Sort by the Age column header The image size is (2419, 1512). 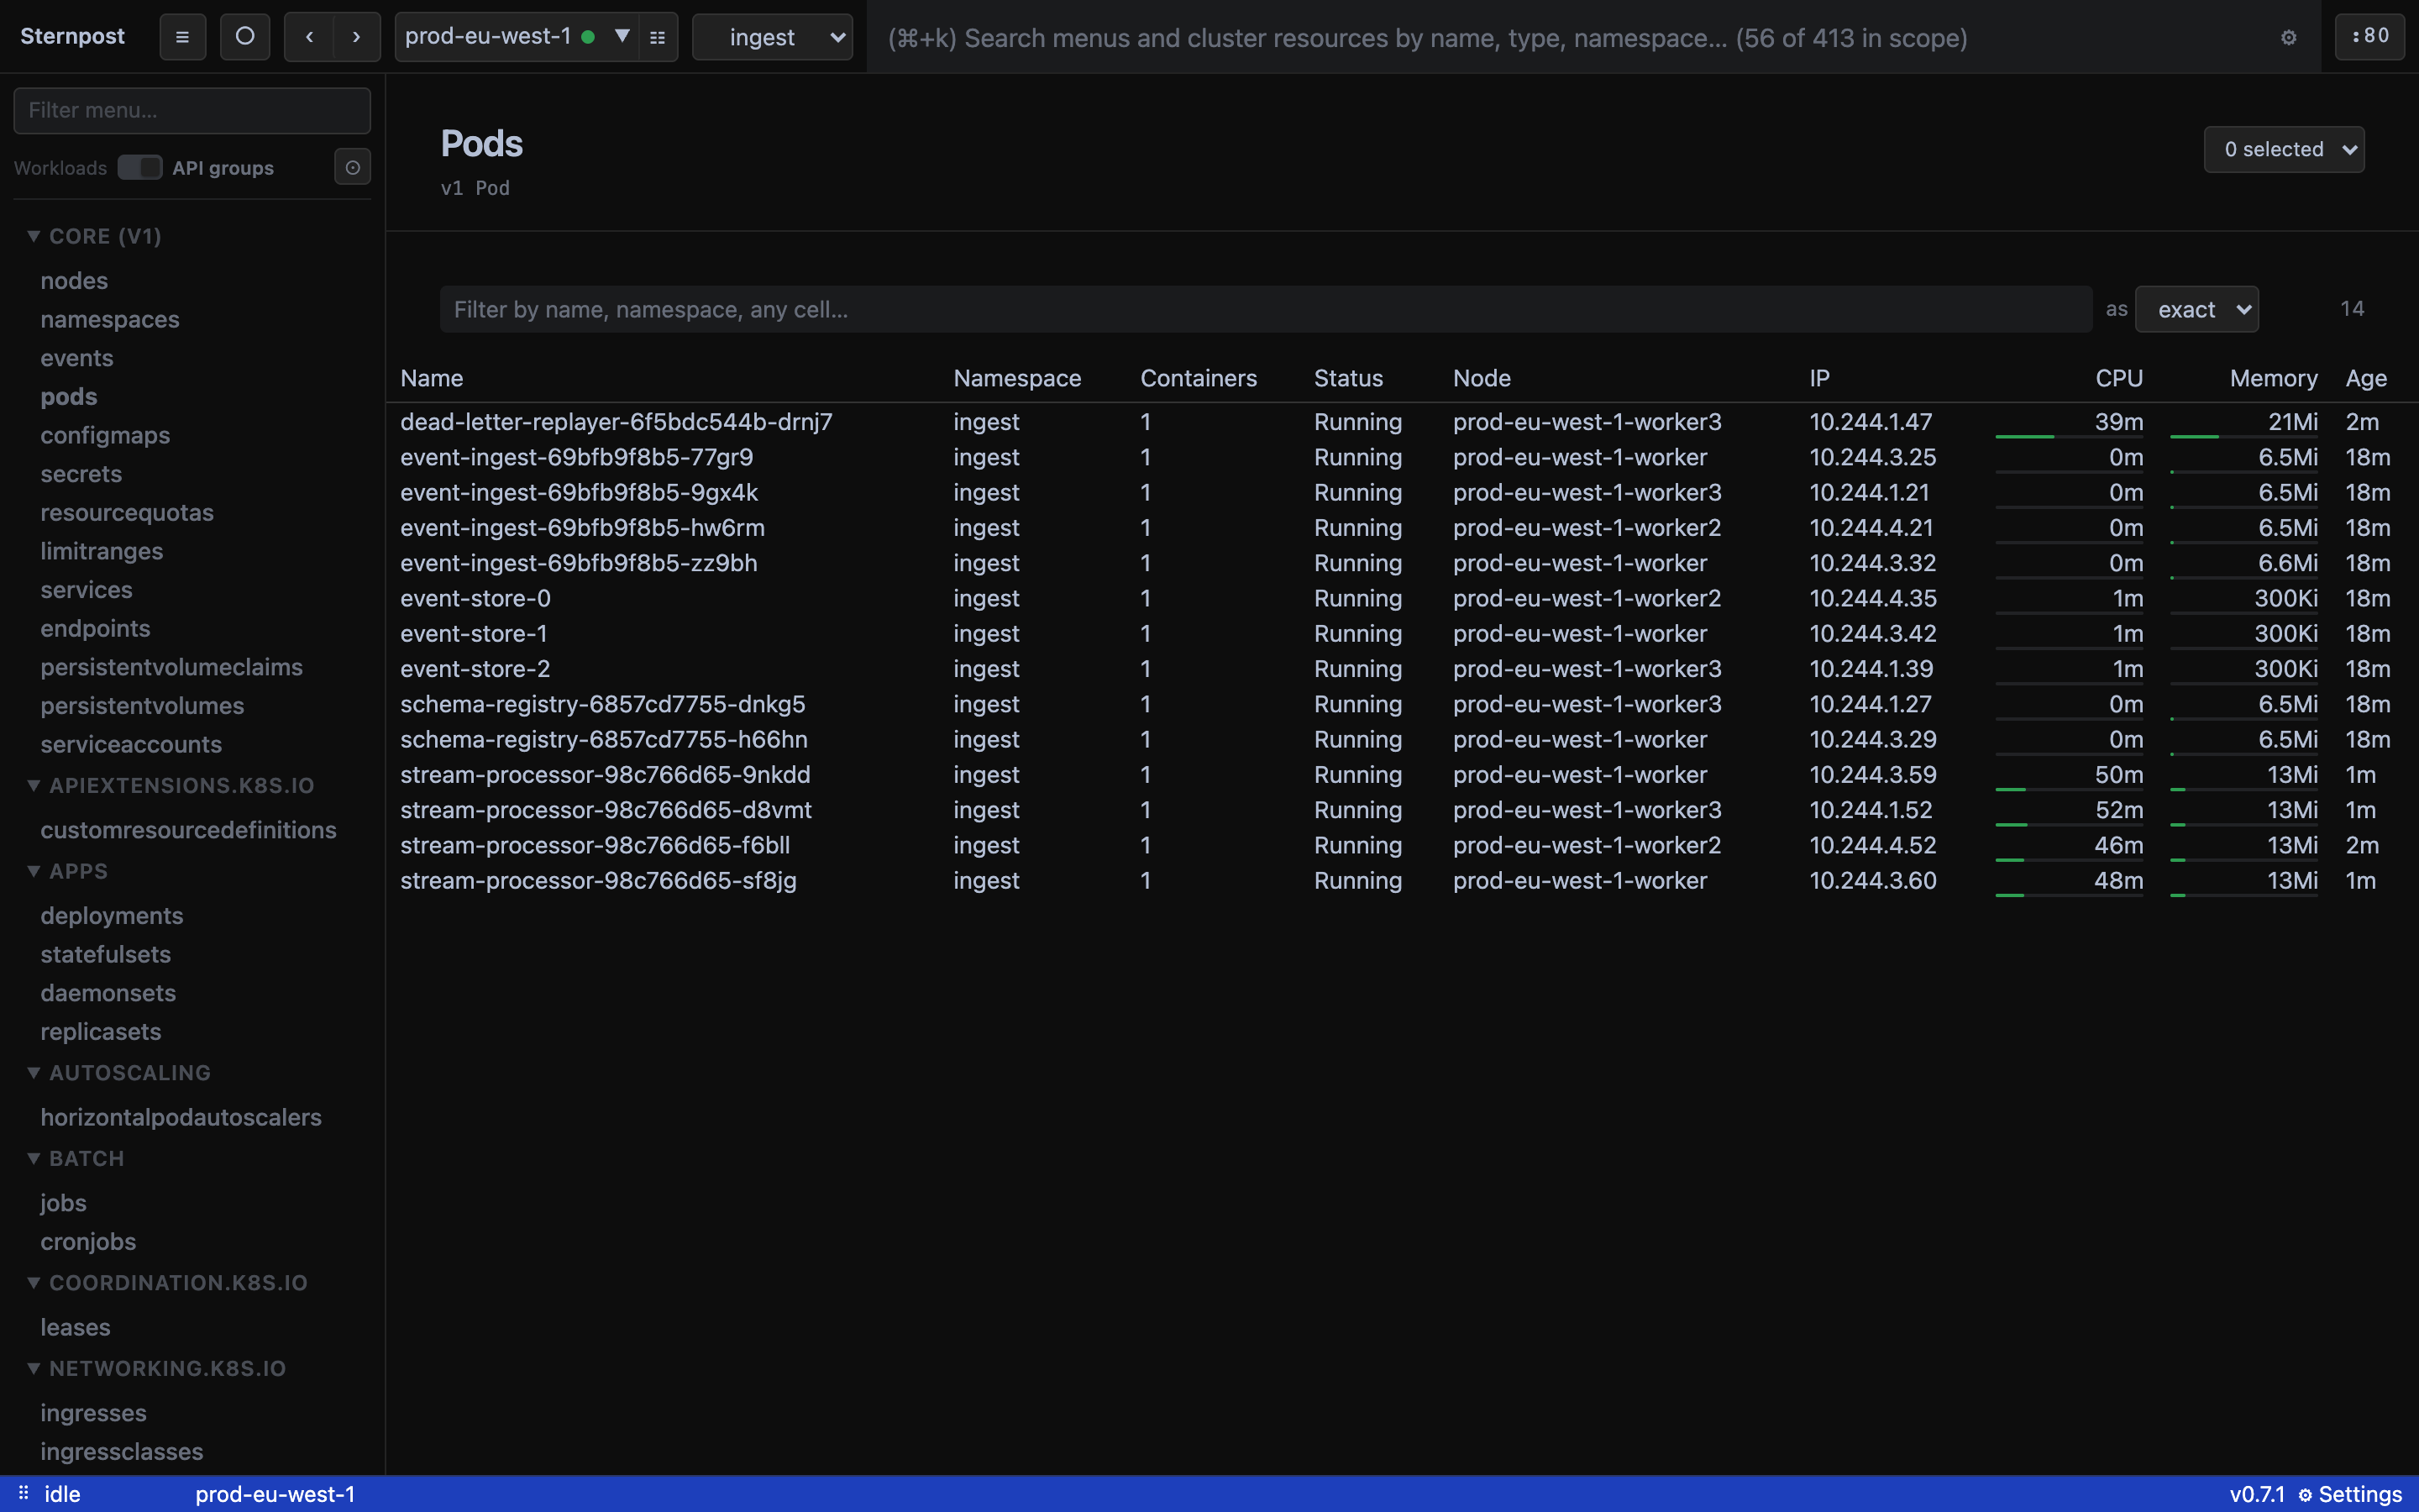(2366, 378)
